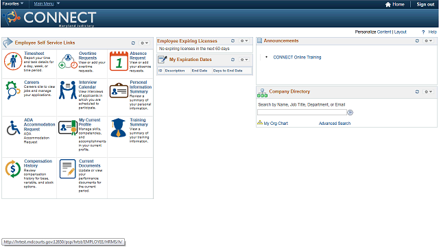This screenshot has width=439, height=247.
Task: Open the ADA Accommodation wheelchair icon
Action: 13,128
